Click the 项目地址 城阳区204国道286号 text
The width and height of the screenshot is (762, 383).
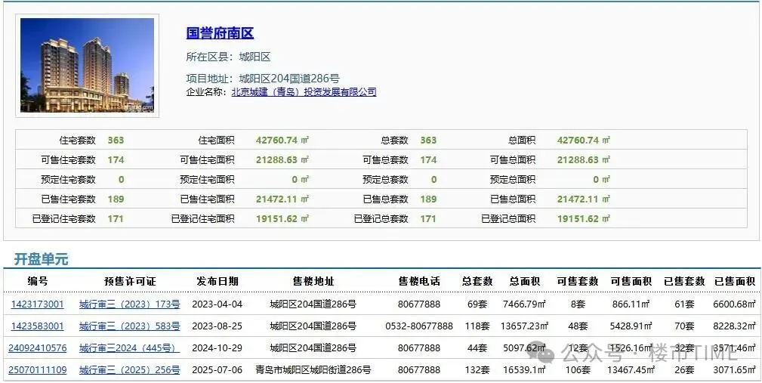click(263, 79)
